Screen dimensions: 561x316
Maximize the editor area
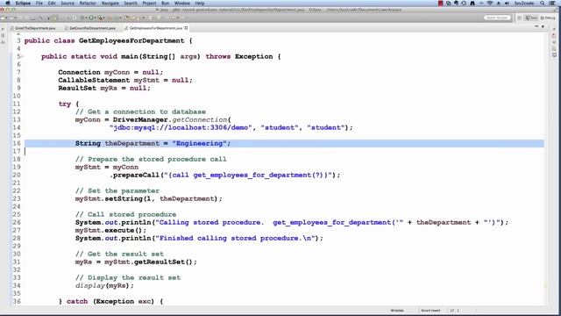(x=543, y=26)
